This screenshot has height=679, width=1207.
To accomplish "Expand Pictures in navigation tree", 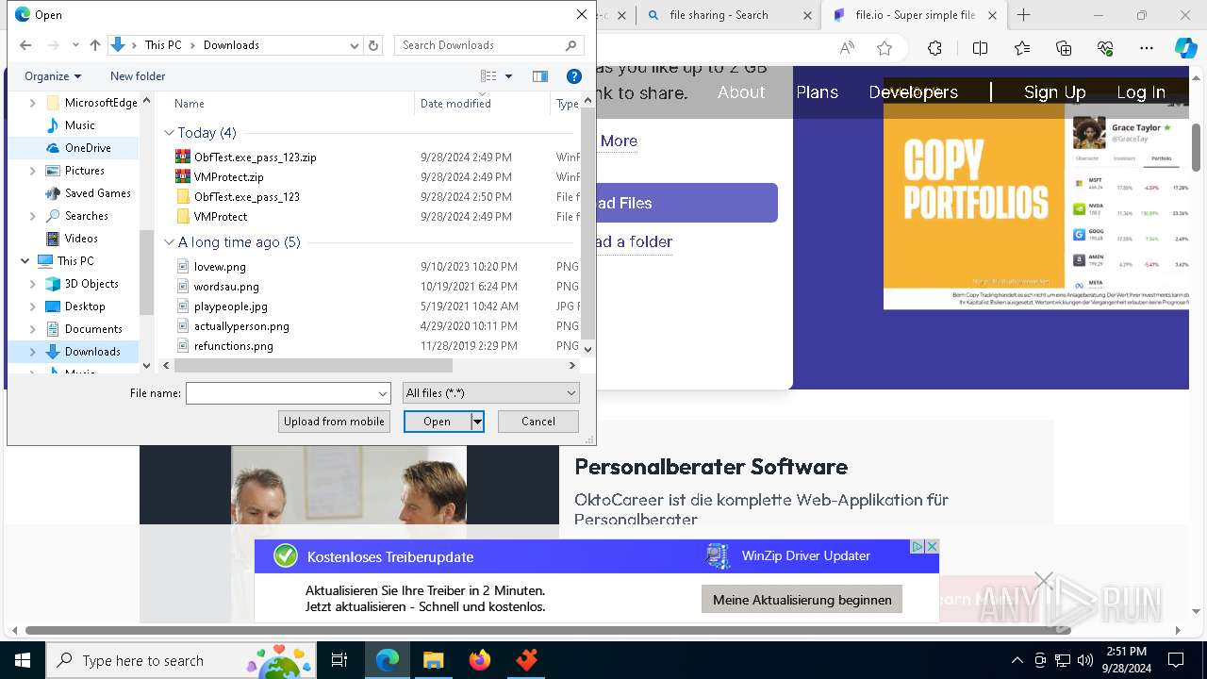I will [33, 171].
